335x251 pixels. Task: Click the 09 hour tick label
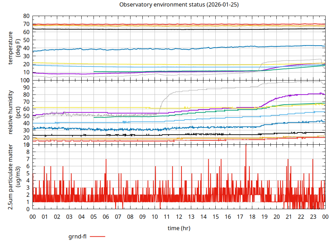click(x=142, y=216)
